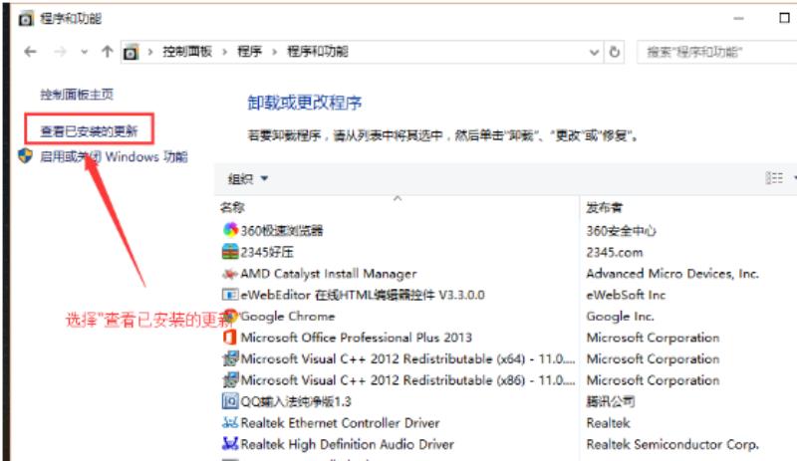The width and height of the screenshot is (797, 461).
Task: Change the view layout icon
Action: pos(774,178)
